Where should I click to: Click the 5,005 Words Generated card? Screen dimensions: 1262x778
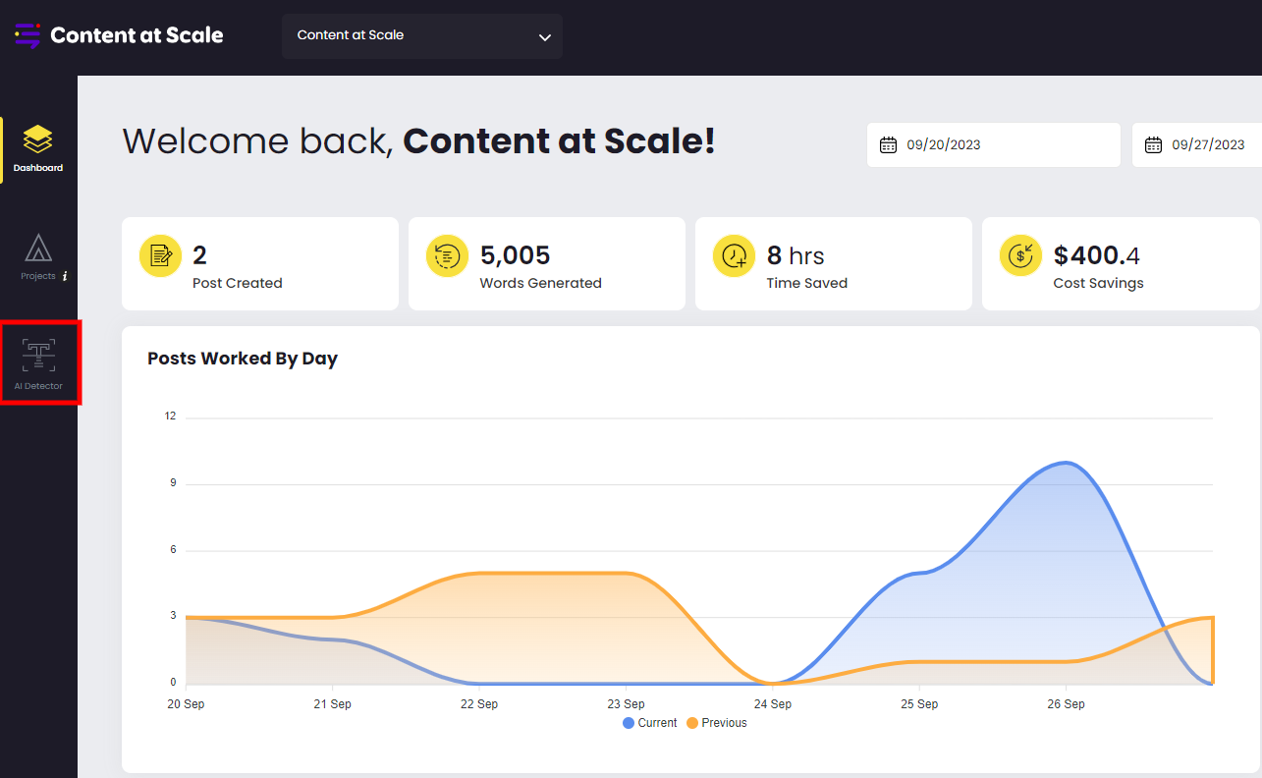(x=546, y=264)
